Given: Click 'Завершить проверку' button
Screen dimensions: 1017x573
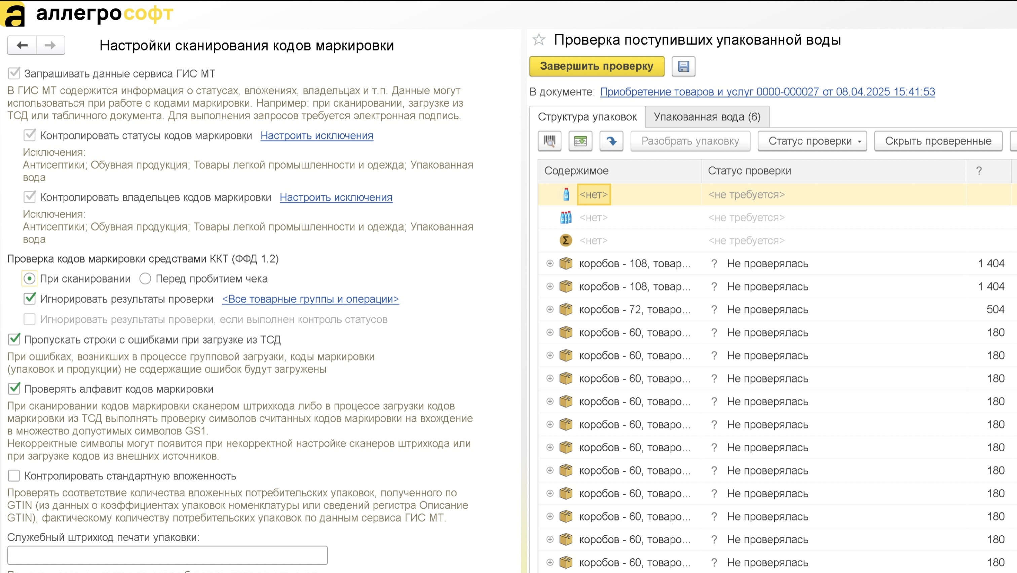Looking at the screenshot, I should (597, 66).
